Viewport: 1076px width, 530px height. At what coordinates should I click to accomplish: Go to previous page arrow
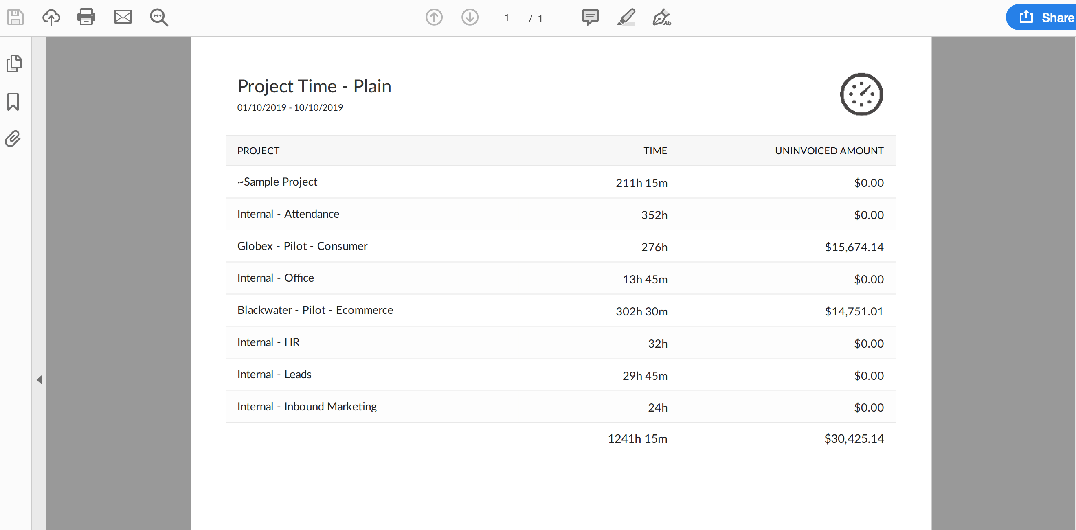click(434, 18)
